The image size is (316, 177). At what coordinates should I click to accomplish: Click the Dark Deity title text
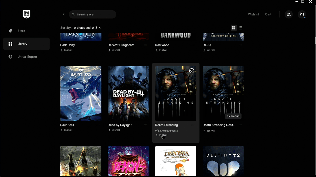[68, 45]
